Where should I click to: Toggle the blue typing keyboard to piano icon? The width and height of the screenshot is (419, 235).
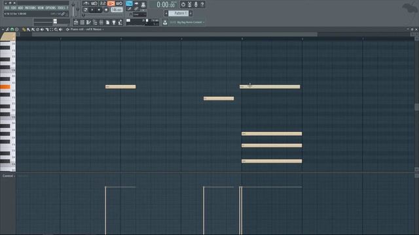click(x=129, y=3)
